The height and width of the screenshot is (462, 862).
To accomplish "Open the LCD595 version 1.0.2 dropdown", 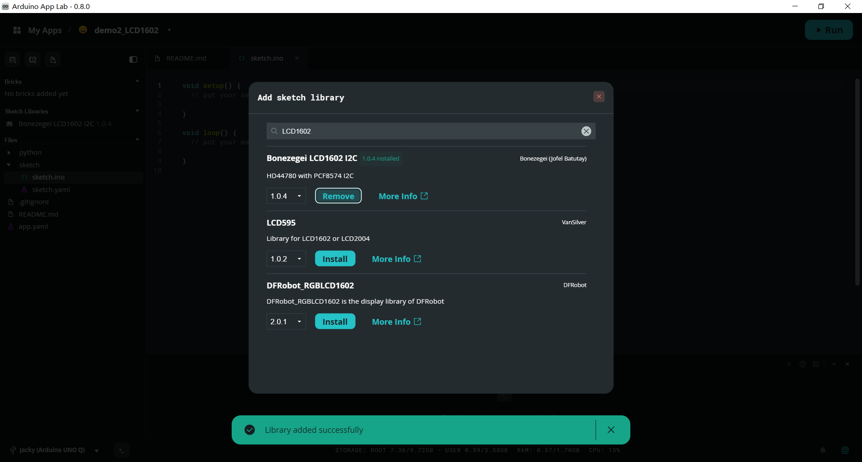I will [286, 259].
